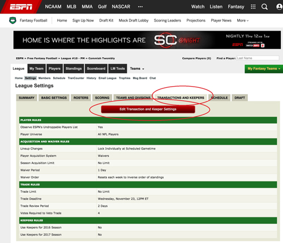
Task: Open the Scoring settings tab
Action: pyautogui.click(x=102, y=97)
